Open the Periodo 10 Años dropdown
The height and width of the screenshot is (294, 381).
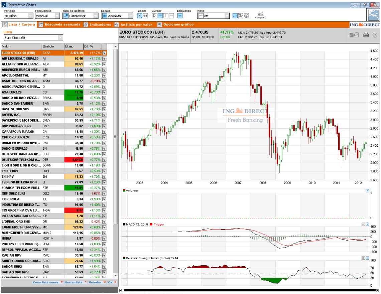(18, 16)
